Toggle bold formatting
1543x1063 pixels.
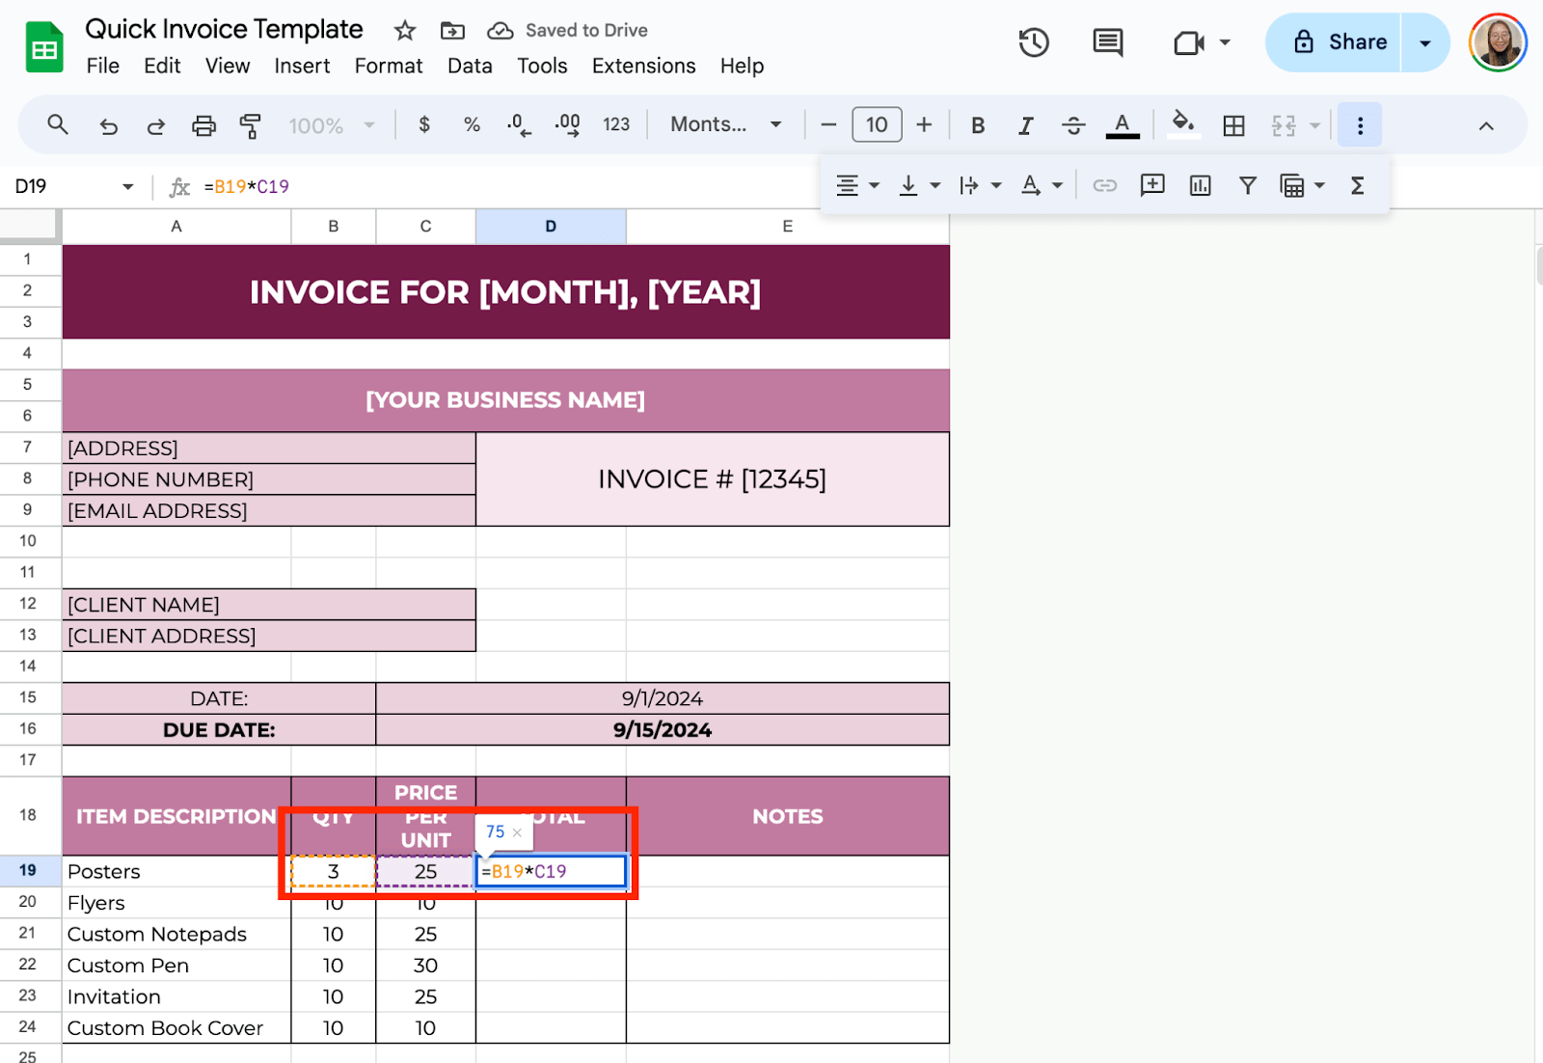[x=978, y=125]
